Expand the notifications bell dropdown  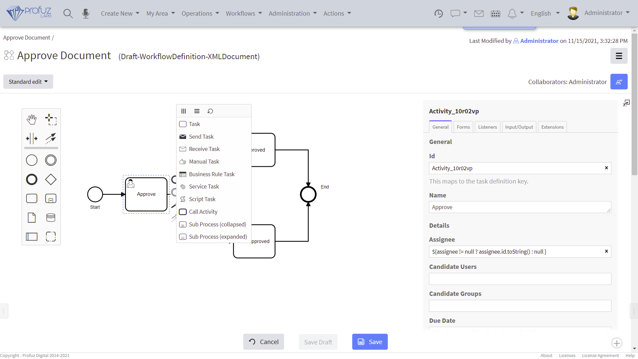[516, 14]
